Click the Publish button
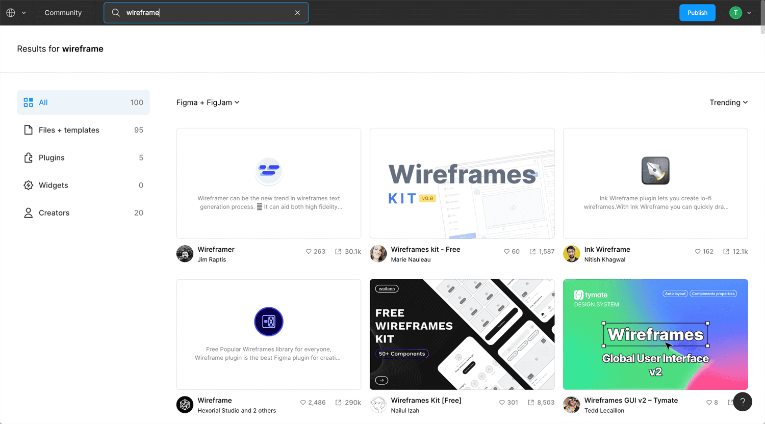Image resolution: width=765 pixels, height=424 pixels. (697, 13)
